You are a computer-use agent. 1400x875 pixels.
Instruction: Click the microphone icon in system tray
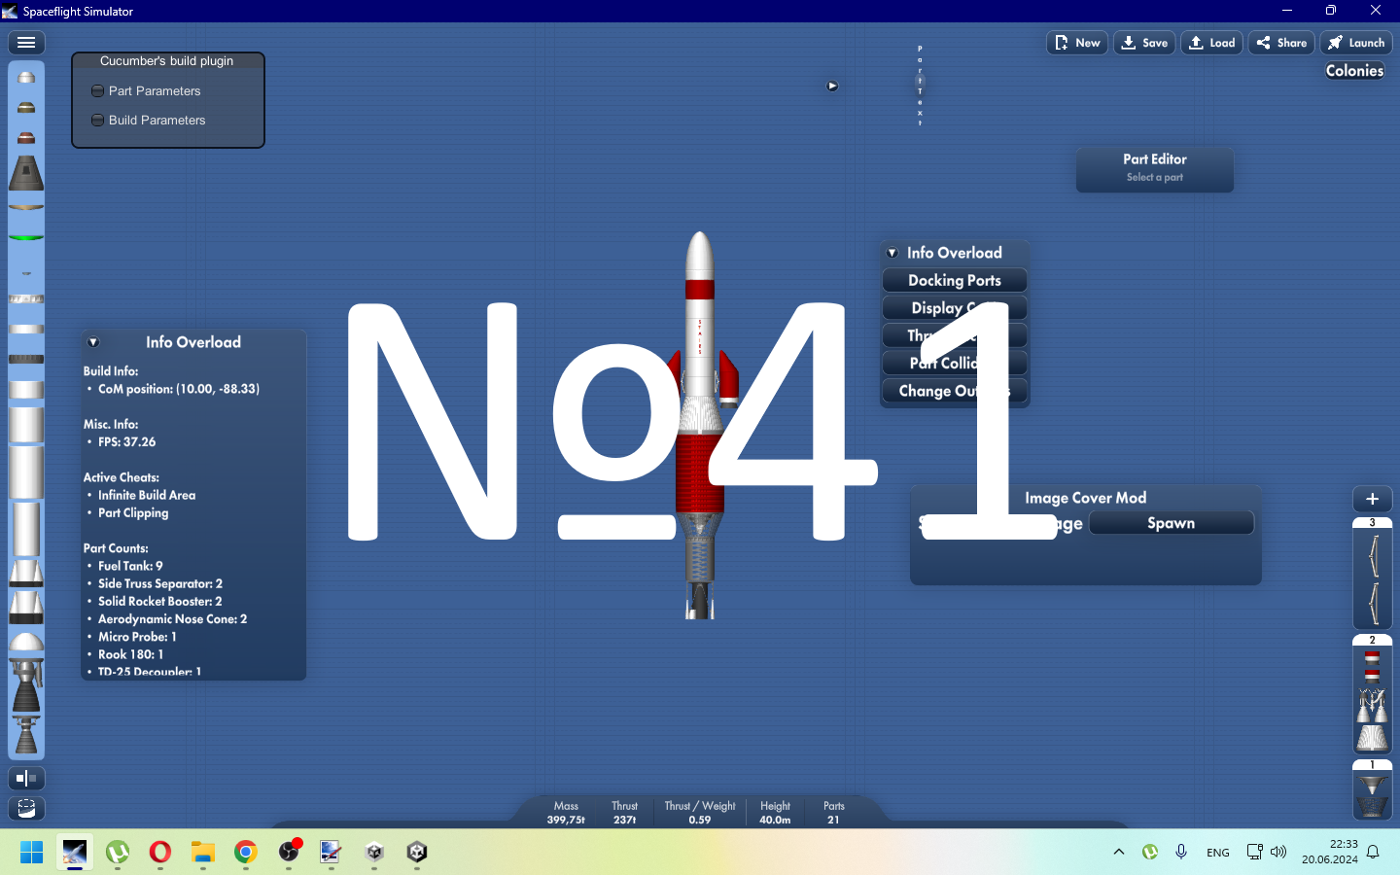[1181, 852]
